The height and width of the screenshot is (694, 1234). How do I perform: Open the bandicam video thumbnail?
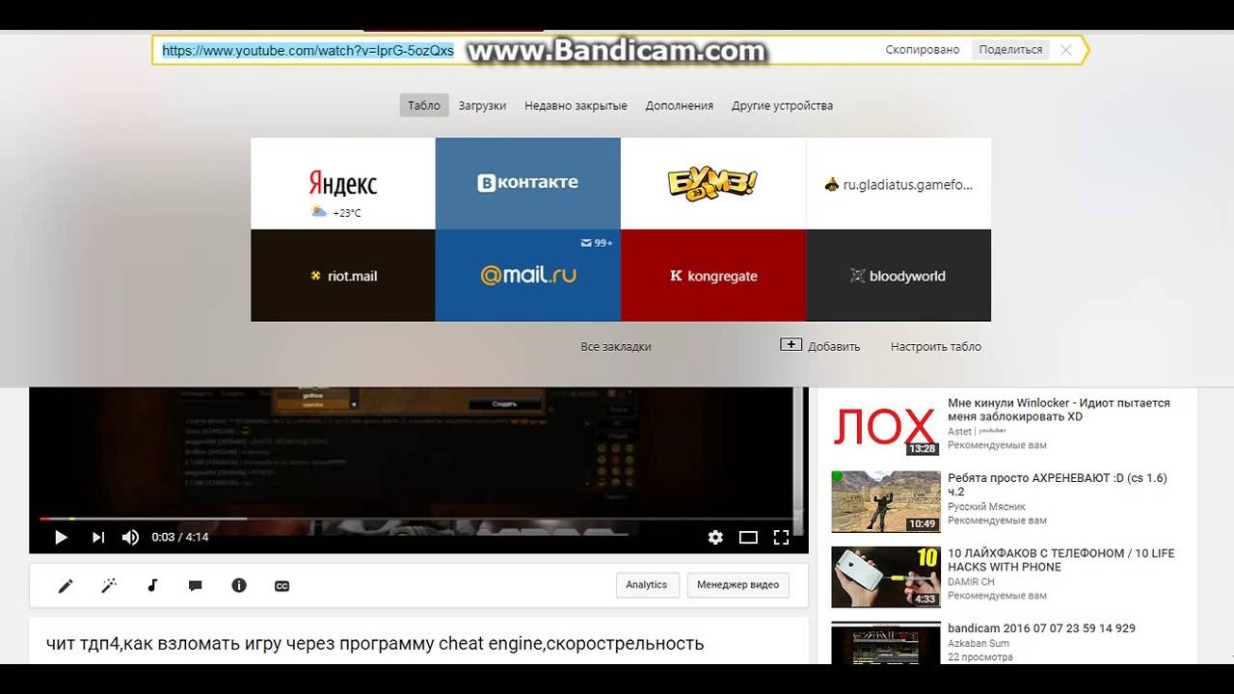click(885, 642)
